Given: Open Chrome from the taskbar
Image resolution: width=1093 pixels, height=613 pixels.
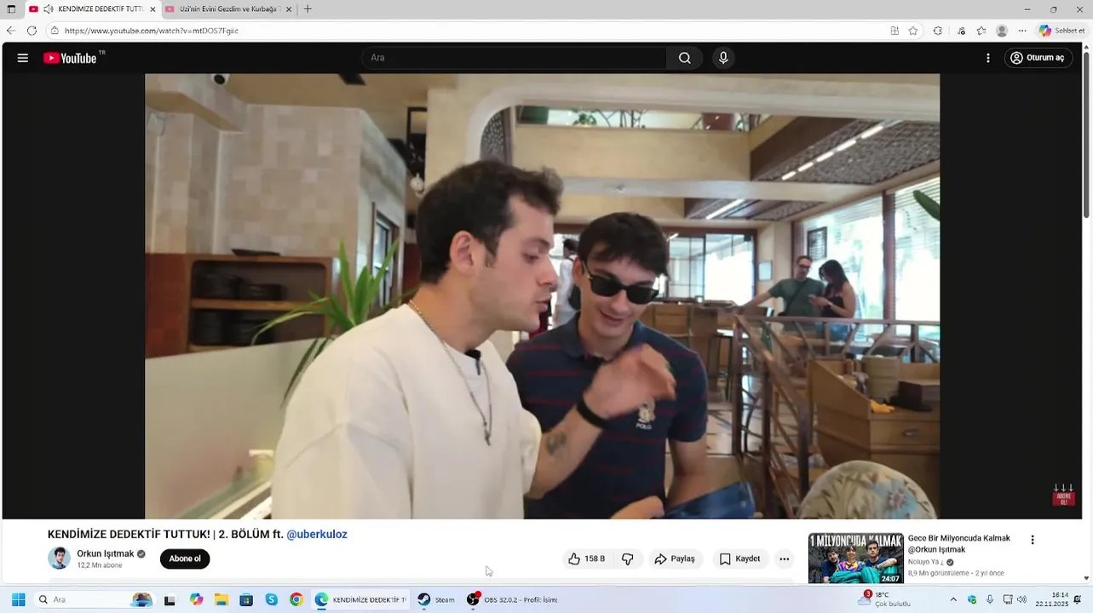Looking at the screenshot, I should tap(296, 599).
